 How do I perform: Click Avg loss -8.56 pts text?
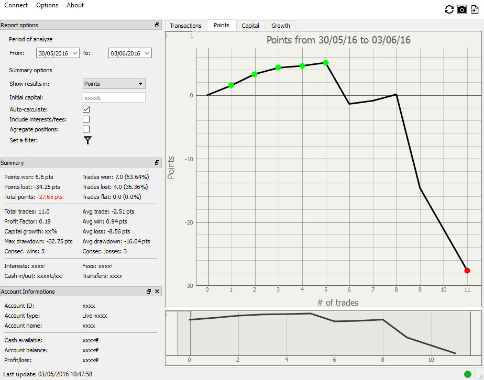coord(106,231)
